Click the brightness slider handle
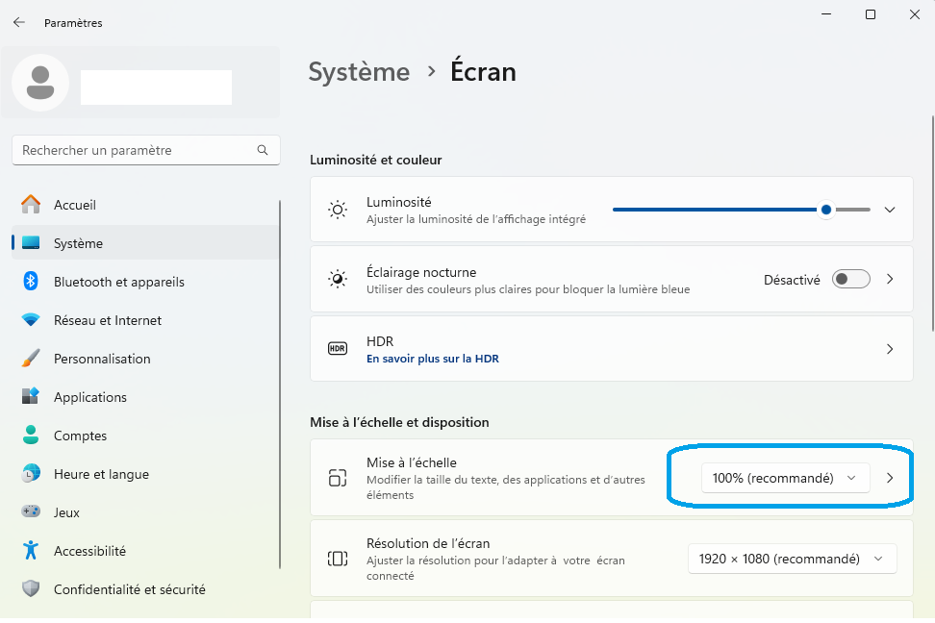Image resolution: width=935 pixels, height=623 pixels. coord(826,210)
